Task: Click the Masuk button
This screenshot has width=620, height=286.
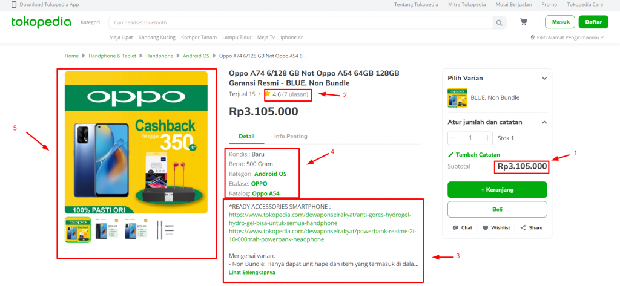Action: pyautogui.click(x=560, y=22)
